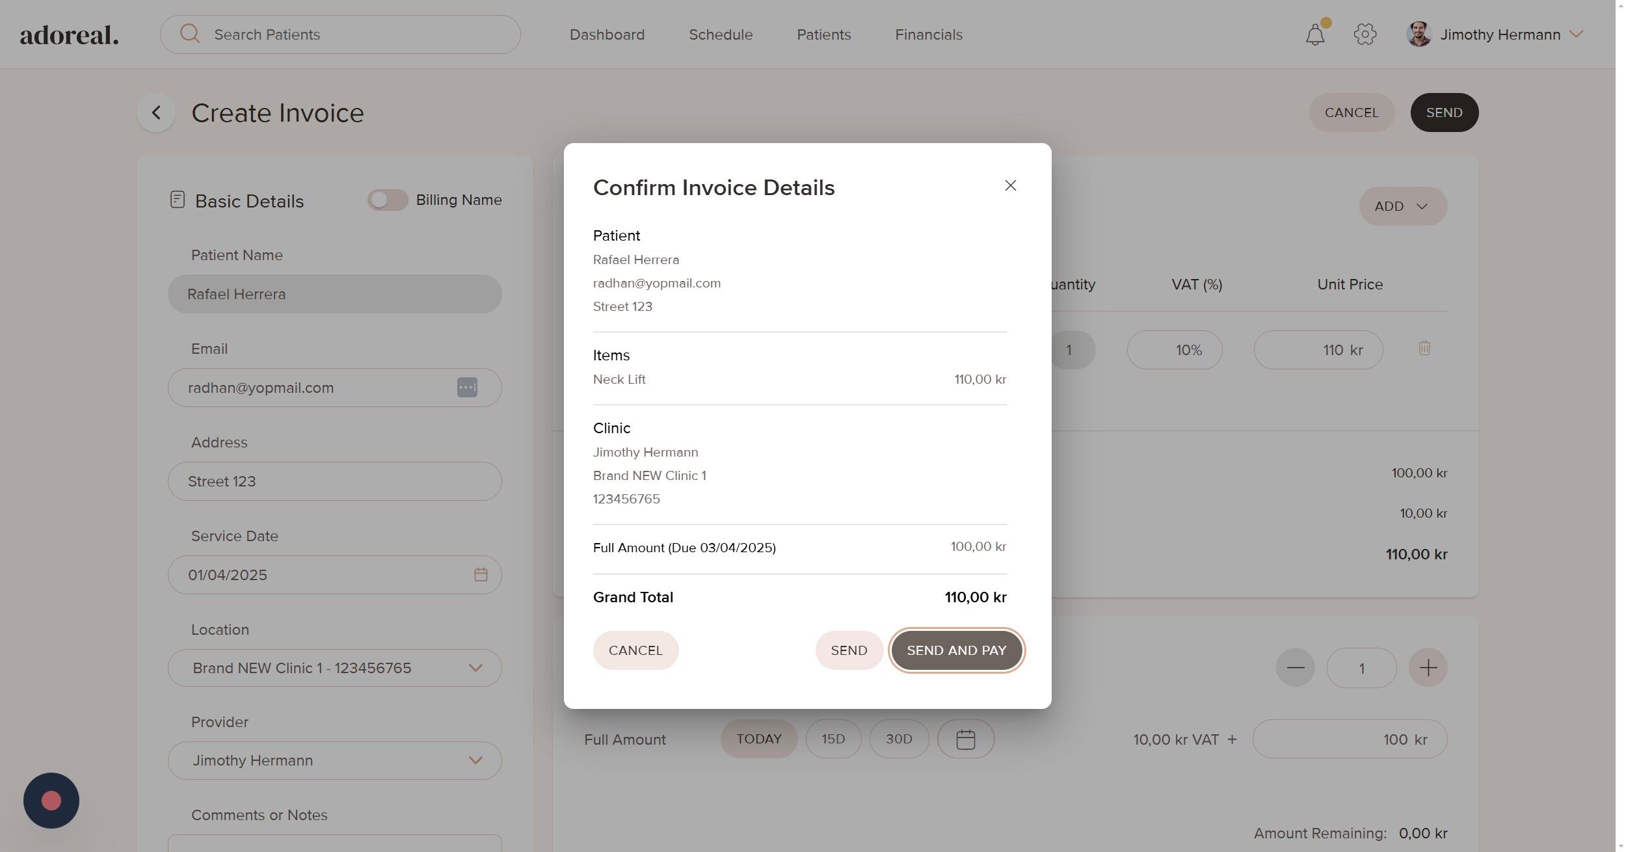Expand the Location dropdown
1626x852 pixels.
475,669
